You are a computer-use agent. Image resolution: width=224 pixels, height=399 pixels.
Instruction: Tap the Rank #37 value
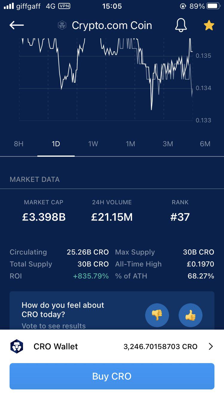[180, 217]
